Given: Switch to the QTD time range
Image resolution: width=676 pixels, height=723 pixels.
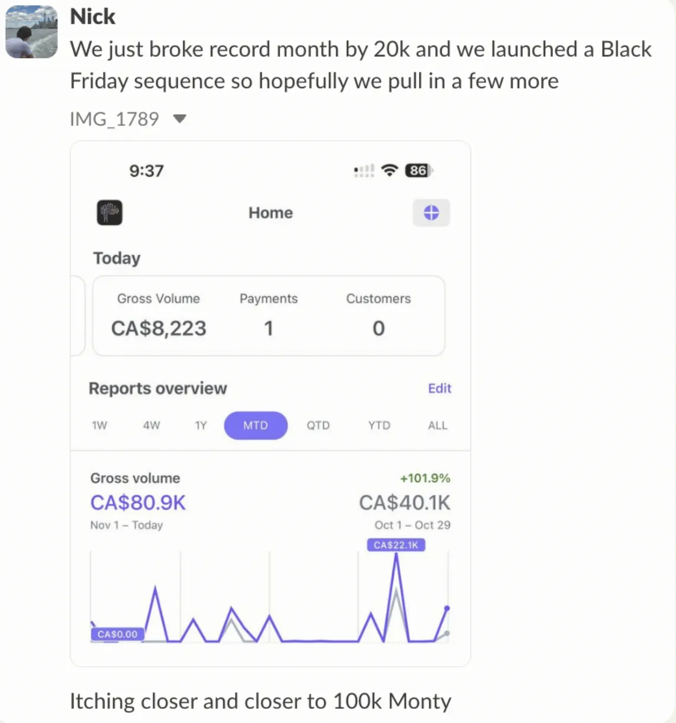Looking at the screenshot, I should pyautogui.click(x=318, y=425).
